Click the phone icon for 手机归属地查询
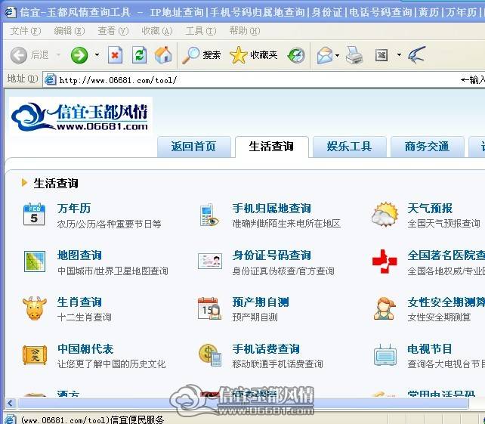485x424 pixels. point(209,215)
